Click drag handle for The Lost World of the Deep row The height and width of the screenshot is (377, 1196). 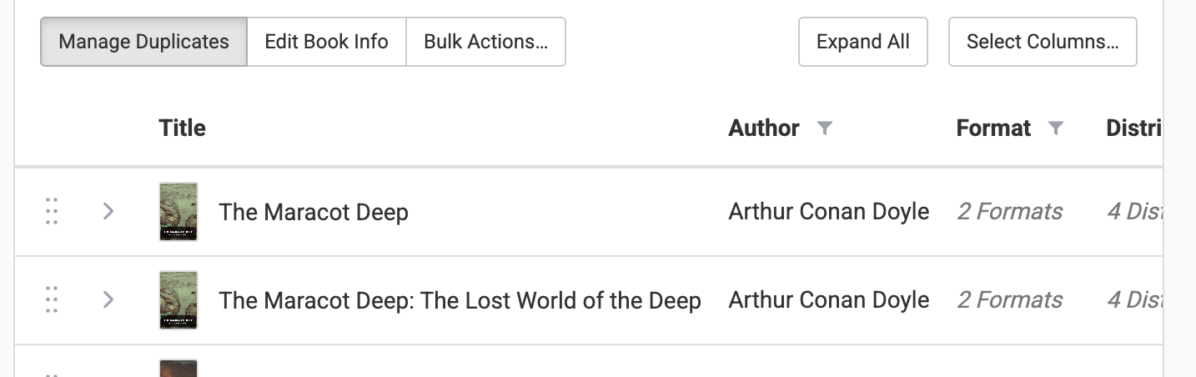[x=52, y=299]
